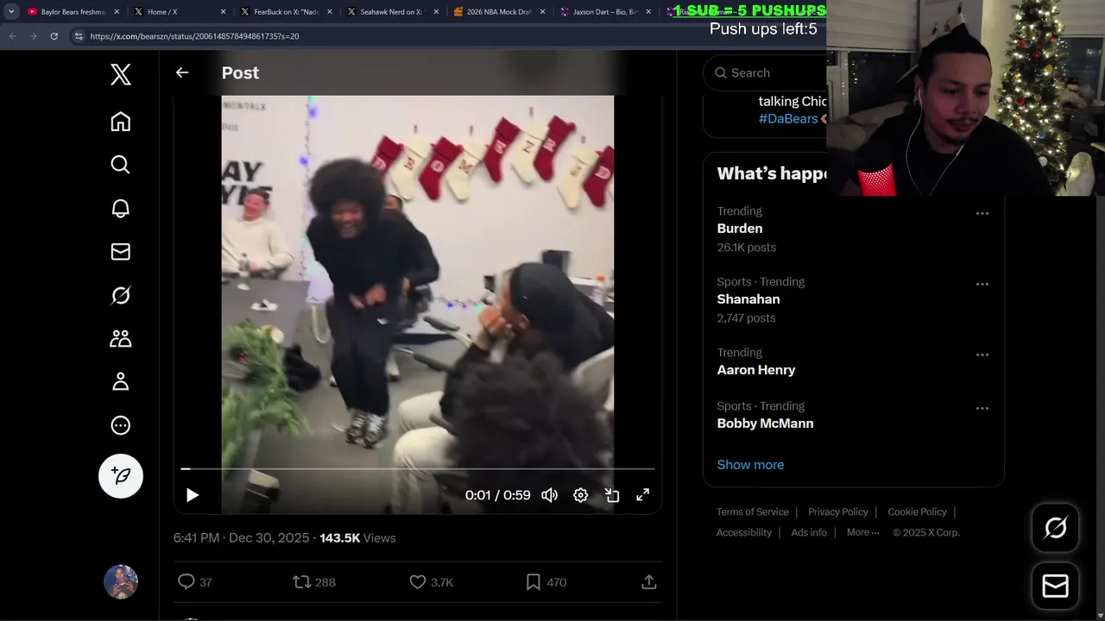
Task: Expand the footer More menu
Action: [862, 532]
